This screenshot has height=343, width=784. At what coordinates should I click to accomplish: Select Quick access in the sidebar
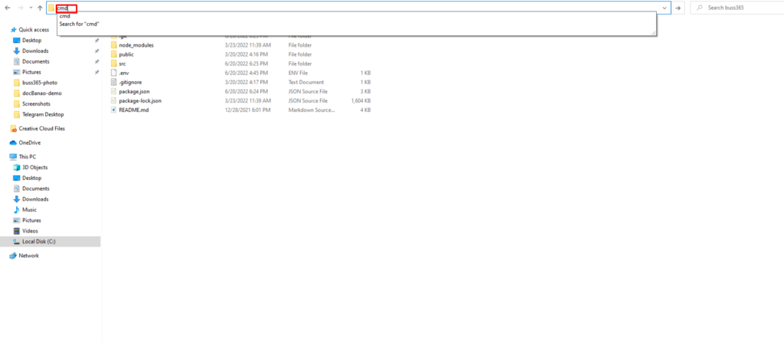[x=34, y=30]
